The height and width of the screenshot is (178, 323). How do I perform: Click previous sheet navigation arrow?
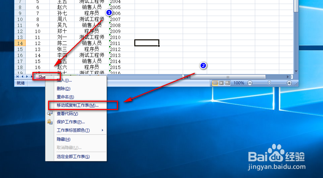[x=22, y=77]
